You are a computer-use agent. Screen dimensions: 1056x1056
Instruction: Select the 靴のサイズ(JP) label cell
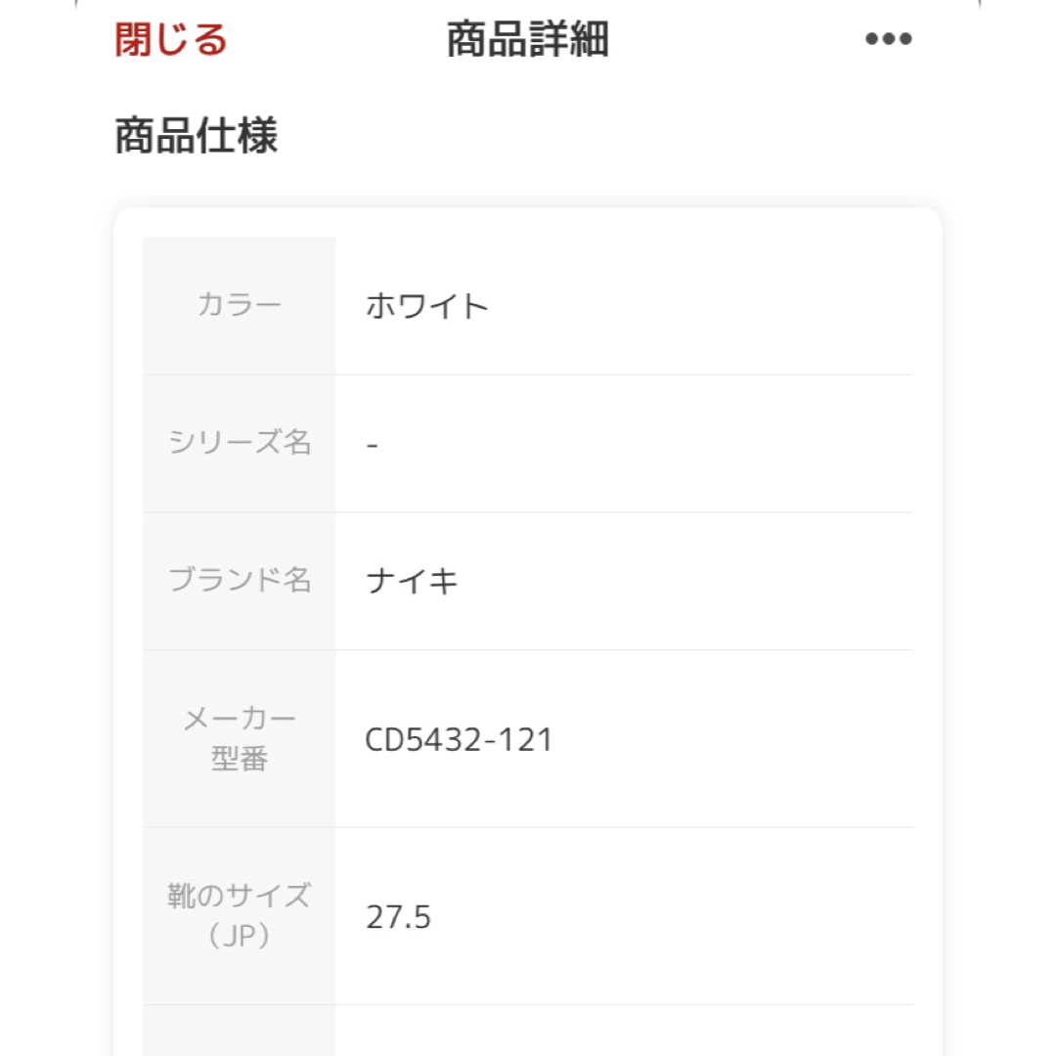click(240, 916)
